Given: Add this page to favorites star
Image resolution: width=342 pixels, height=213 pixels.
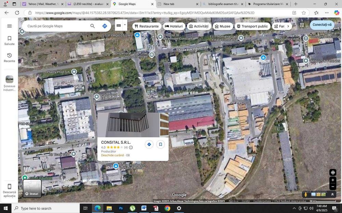Looking at the screenshot, I should pyautogui.click(x=304, y=13).
